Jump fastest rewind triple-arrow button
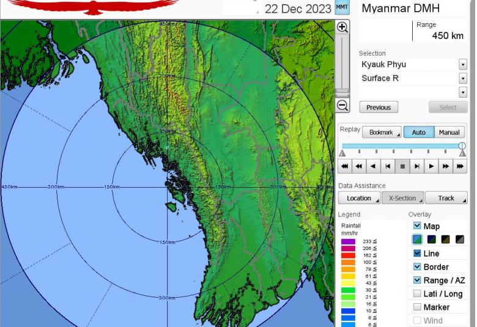This screenshot has width=477, height=327. (x=345, y=166)
